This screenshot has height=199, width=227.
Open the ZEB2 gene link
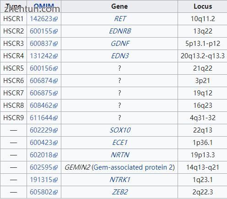pos(120,192)
